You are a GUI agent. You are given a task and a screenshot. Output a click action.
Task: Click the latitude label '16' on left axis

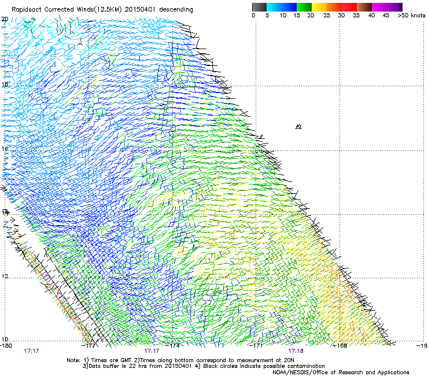[5, 149]
